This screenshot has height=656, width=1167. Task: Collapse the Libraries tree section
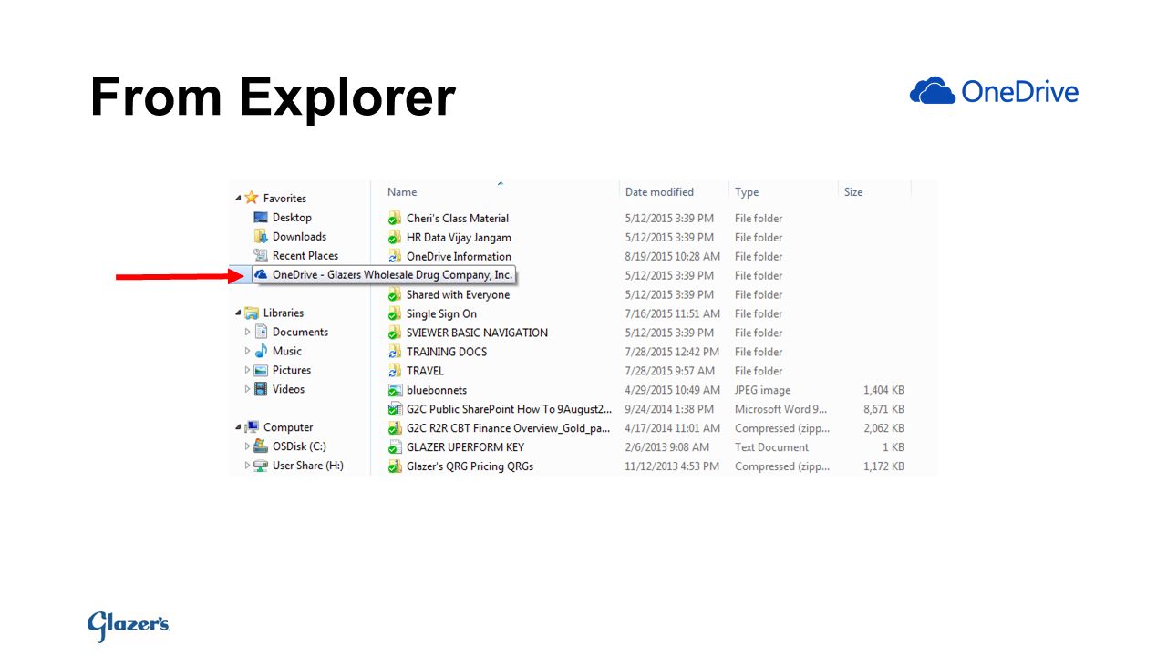(239, 313)
